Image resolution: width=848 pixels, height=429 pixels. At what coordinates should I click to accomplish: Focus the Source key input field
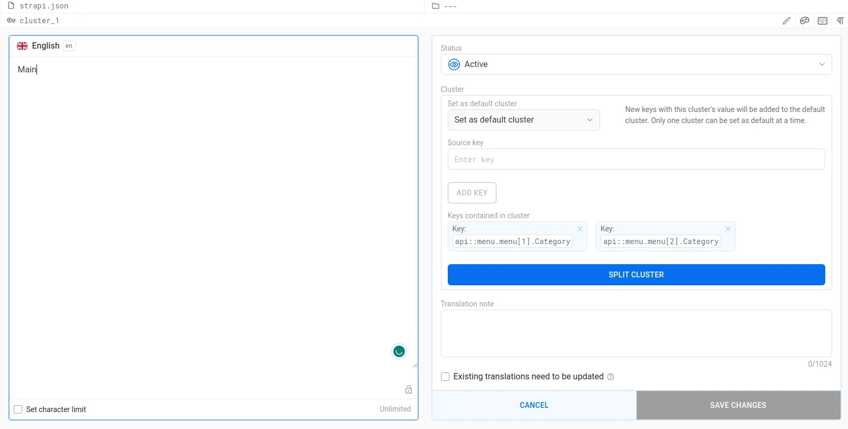tap(636, 160)
